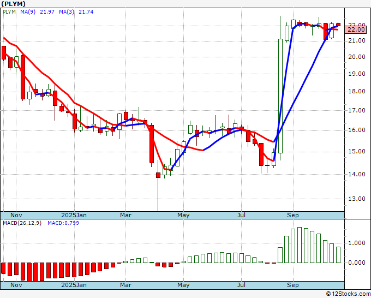The width and height of the screenshot is (371, 298).
Task: Click the final green MACD bar on the right
Action: pyautogui.click(x=338, y=255)
